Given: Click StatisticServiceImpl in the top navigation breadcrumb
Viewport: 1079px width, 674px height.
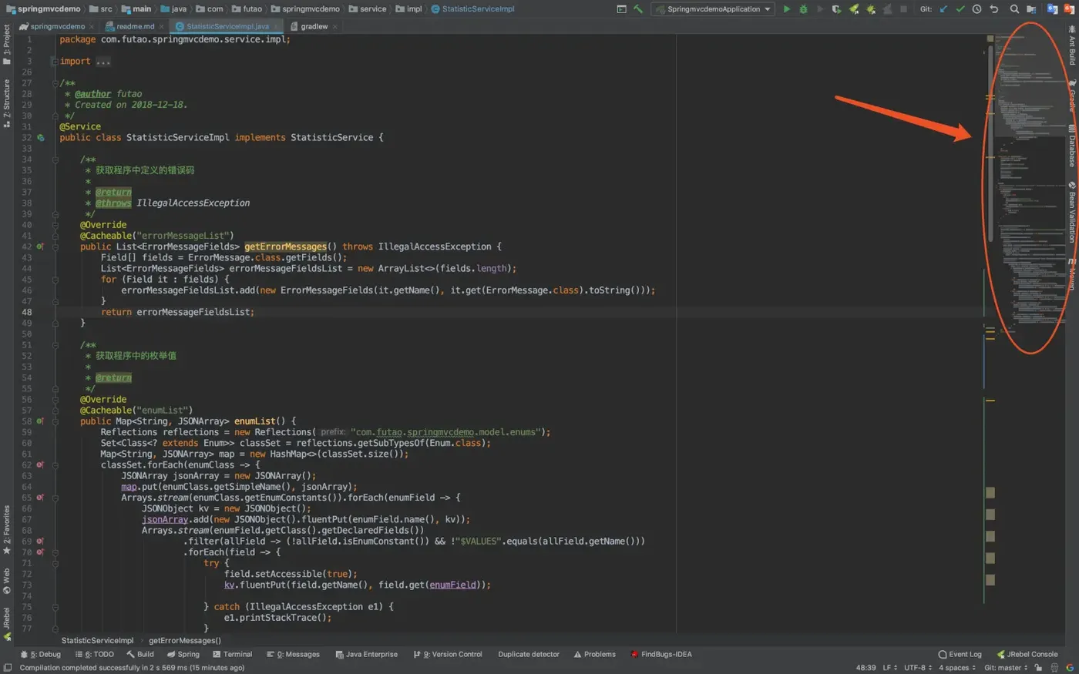Looking at the screenshot, I should (x=473, y=9).
